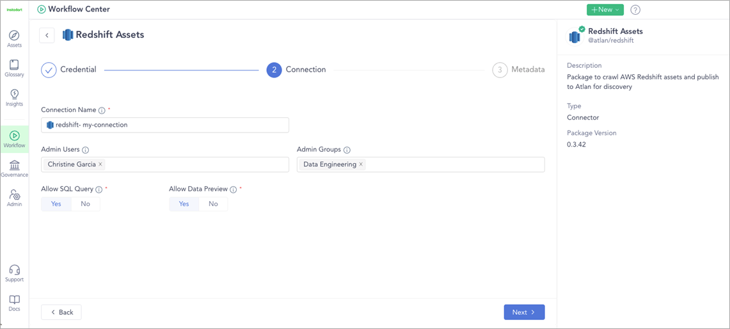Open the New dropdown button
The image size is (730, 329).
[605, 10]
